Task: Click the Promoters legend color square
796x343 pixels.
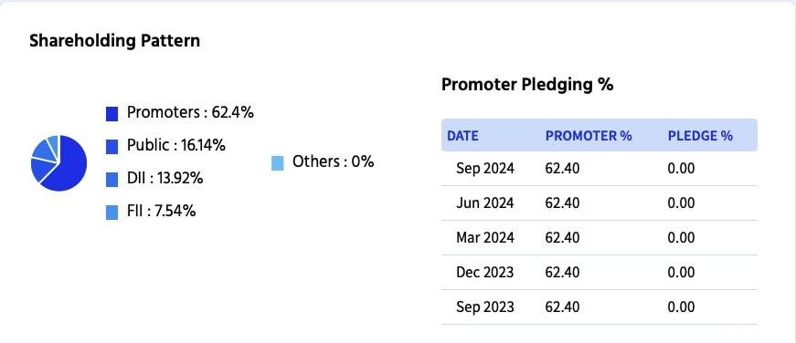Action: pos(111,114)
